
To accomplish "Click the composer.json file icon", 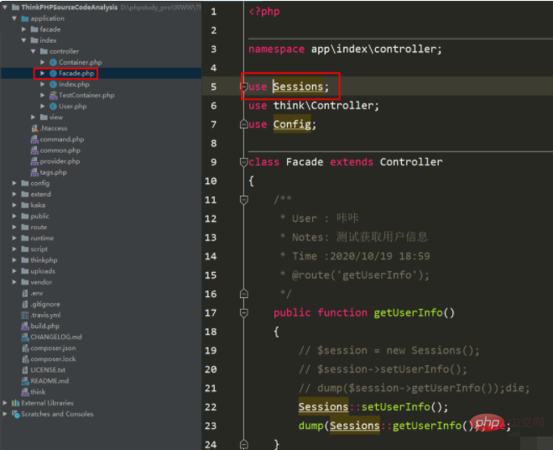I will (x=25, y=348).
